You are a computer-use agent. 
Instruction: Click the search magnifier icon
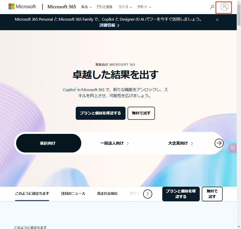click(212, 7)
